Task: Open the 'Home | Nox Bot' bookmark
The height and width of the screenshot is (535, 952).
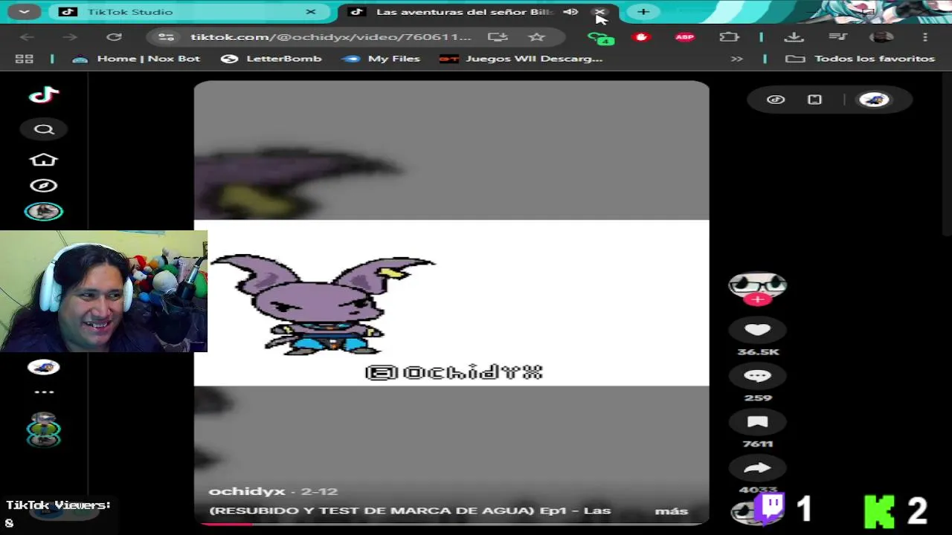Action: (x=136, y=59)
